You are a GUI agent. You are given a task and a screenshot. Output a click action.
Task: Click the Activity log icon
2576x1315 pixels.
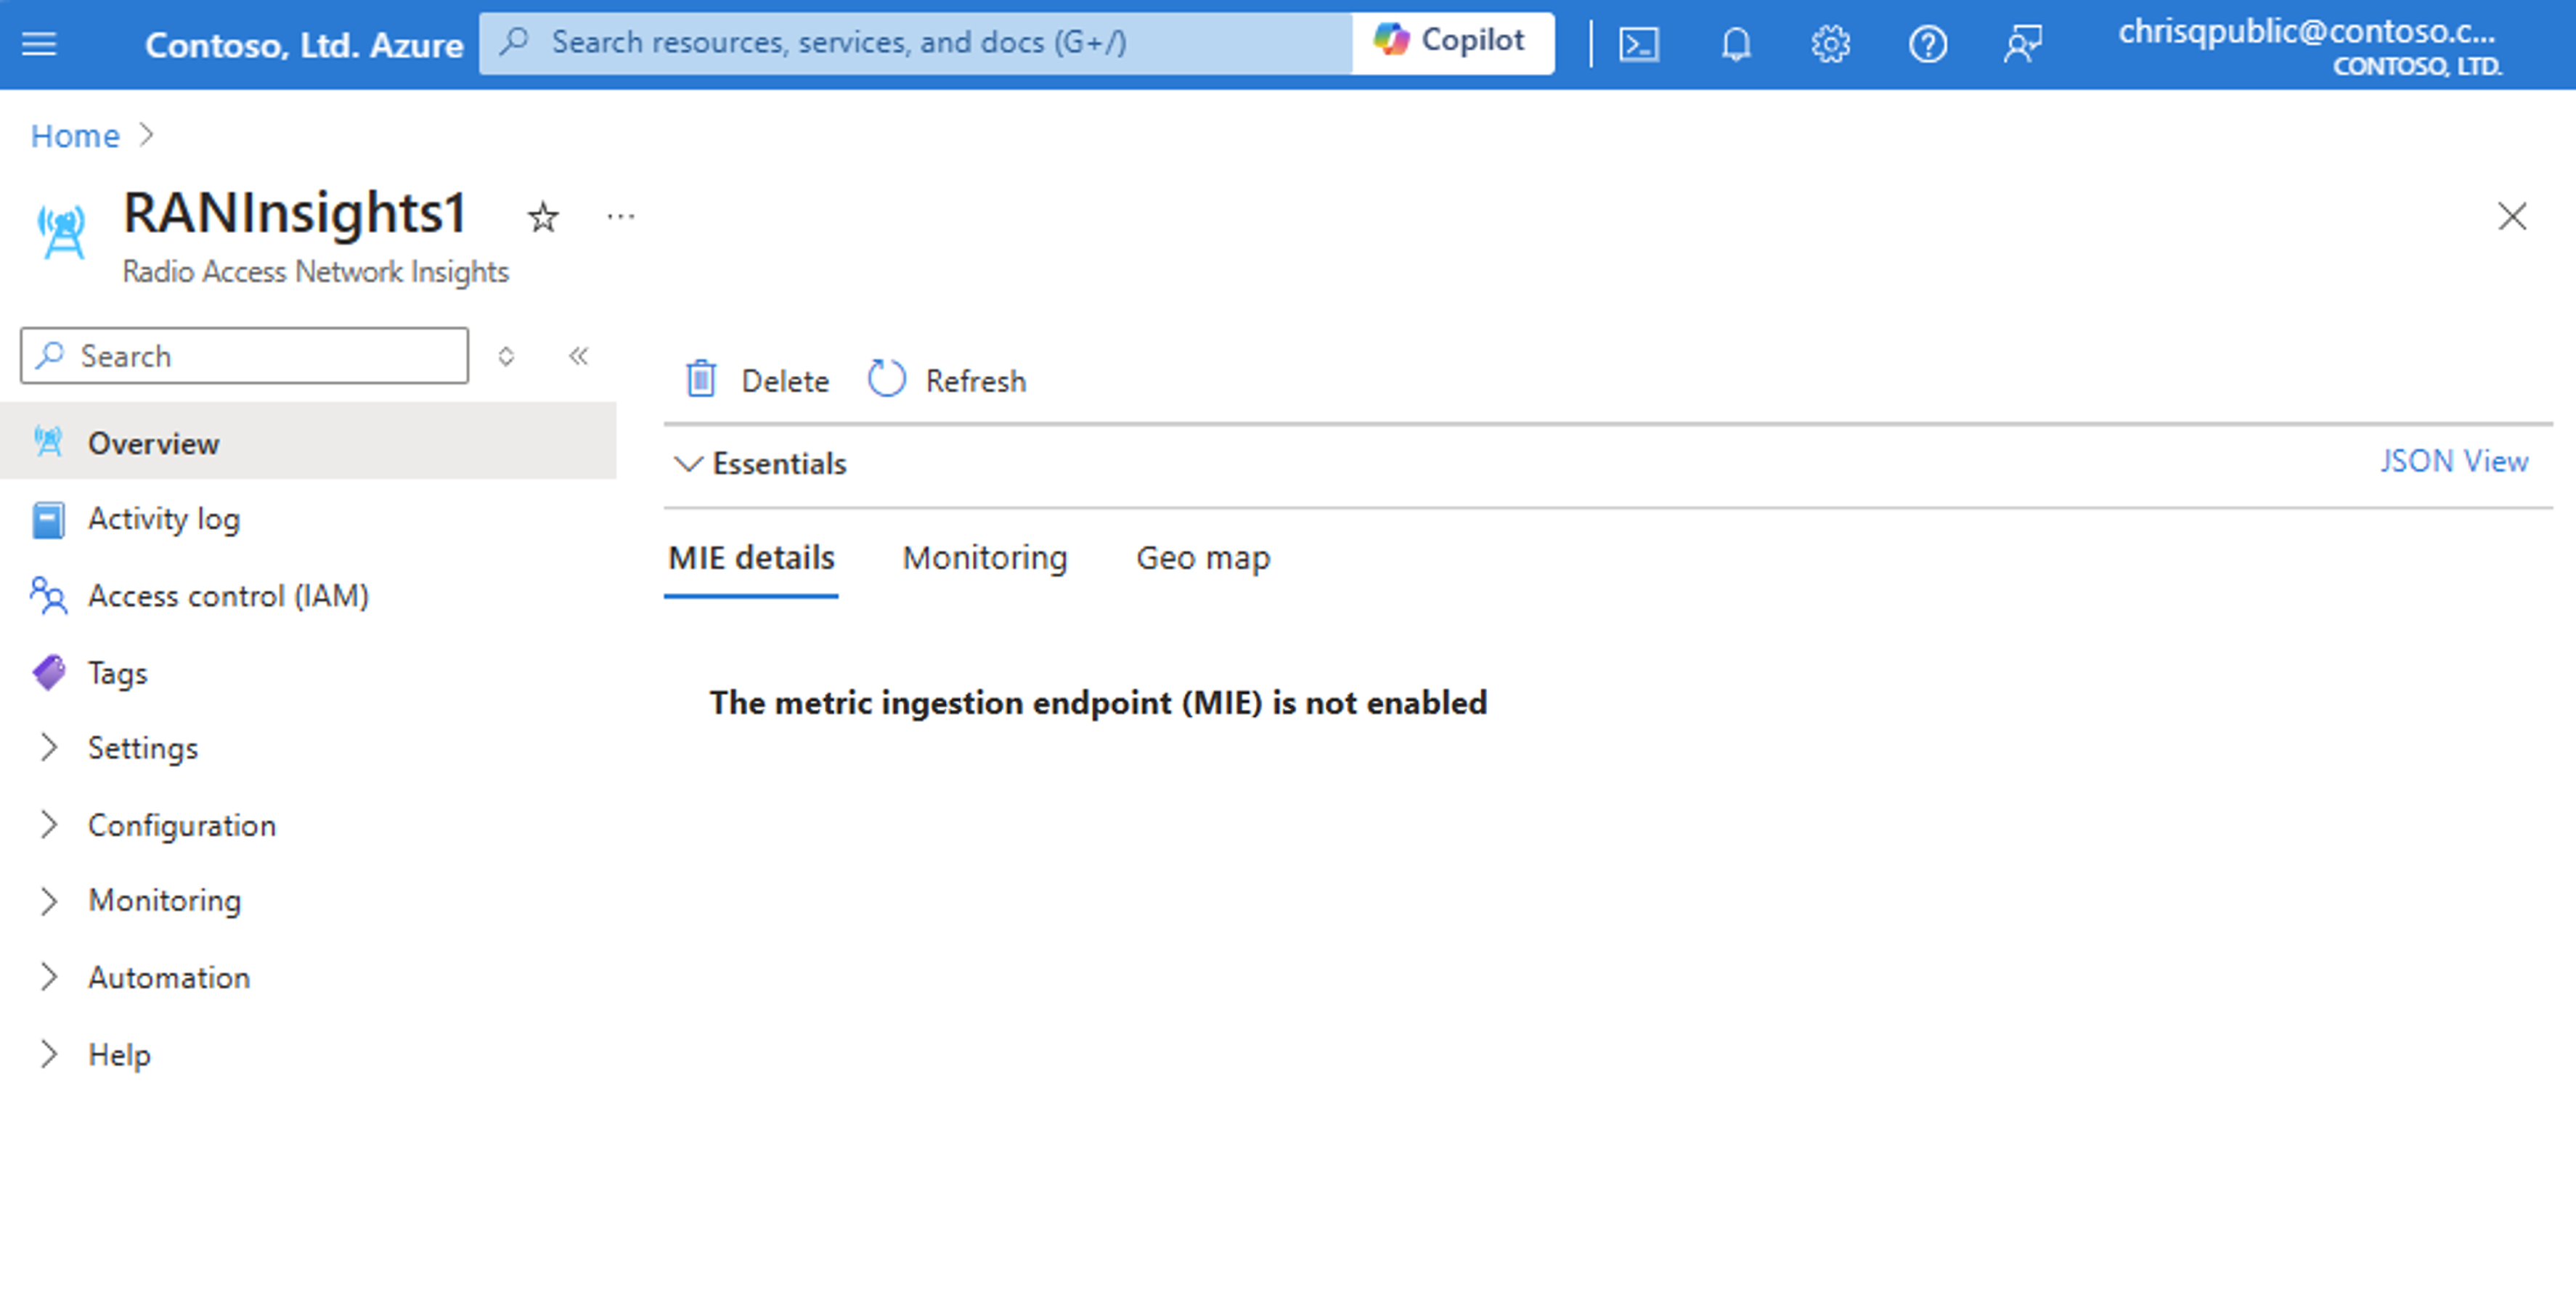click(49, 518)
